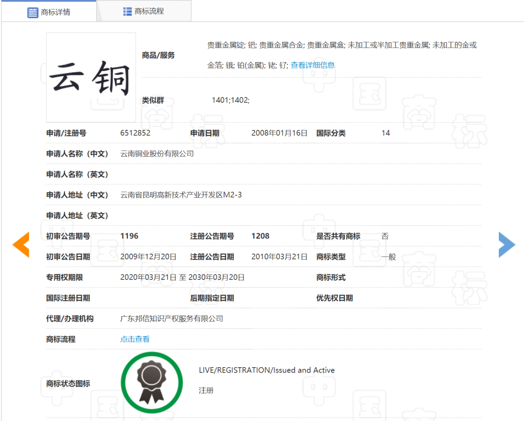
Task: Click the 申请人名称（中文） label
Action: pyautogui.click(x=77, y=154)
